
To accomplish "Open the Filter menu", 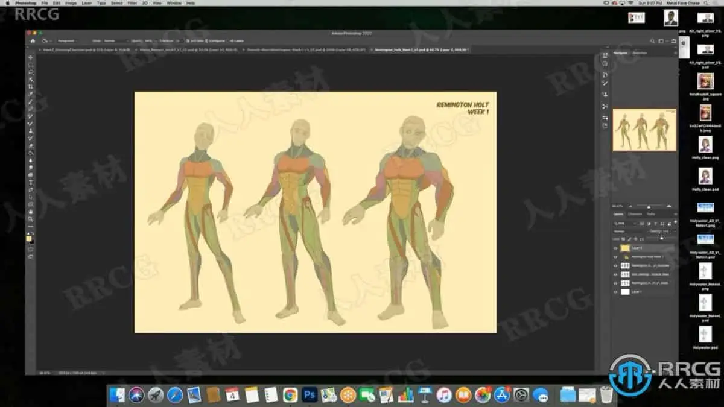I will point(132,3).
